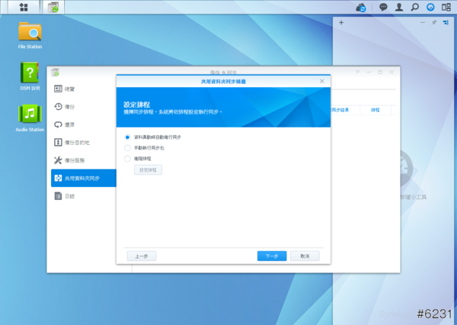Select 手動執行同步化 radio option

tap(127, 147)
